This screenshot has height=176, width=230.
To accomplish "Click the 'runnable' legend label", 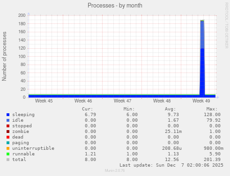I will point(23,154).
